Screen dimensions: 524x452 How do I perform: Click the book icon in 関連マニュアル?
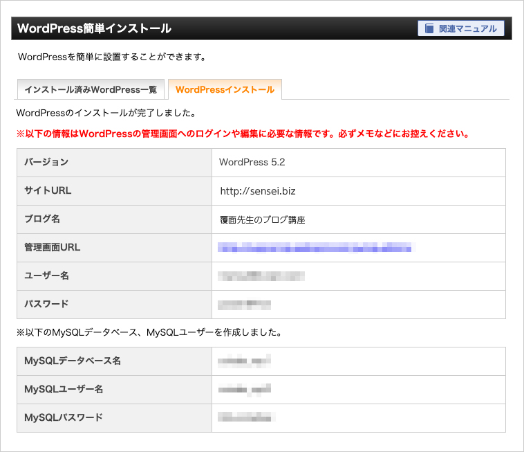429,28
